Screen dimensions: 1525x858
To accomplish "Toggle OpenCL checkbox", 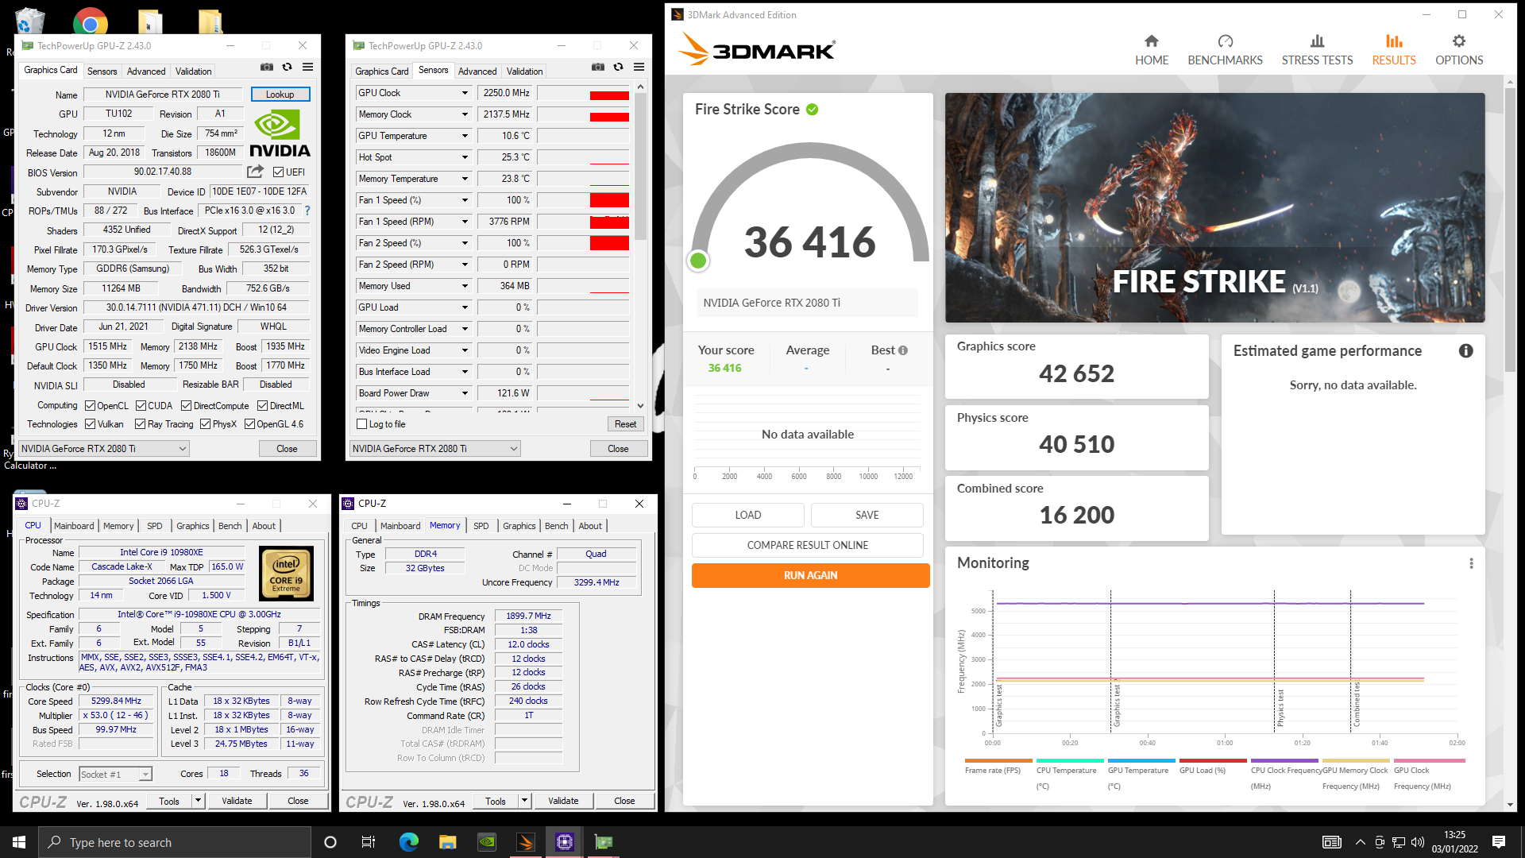I will tap(91, 406).
